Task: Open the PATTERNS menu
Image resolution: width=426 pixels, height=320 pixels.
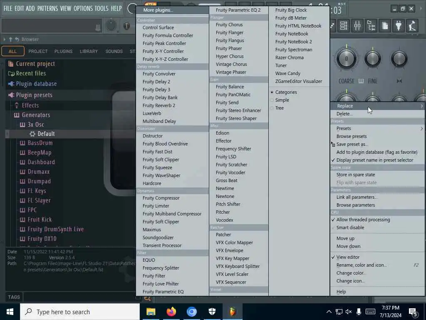Action: (47, 8)
